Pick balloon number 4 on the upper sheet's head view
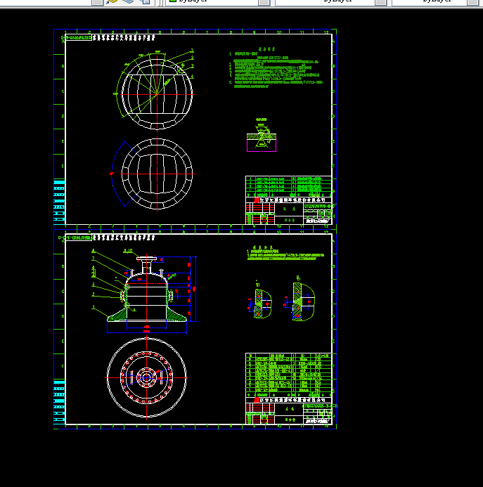This screenshot has width=483, height=487. pyautogui.click(x=192, y=77)
